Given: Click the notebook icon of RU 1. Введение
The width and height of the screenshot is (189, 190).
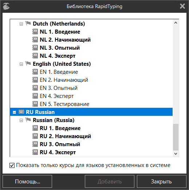Looking at the screenshot, I should (35, 128).
